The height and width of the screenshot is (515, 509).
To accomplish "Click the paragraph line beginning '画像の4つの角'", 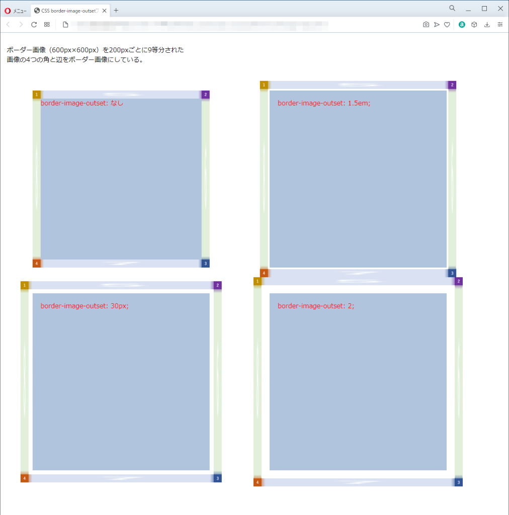I will (75, 60).
